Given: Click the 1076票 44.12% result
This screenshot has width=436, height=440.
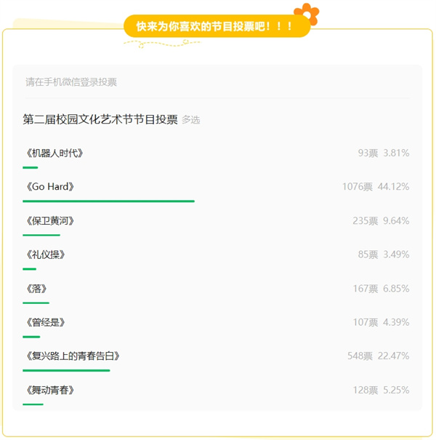Looking at the screenshot, I should click(376, 187).
